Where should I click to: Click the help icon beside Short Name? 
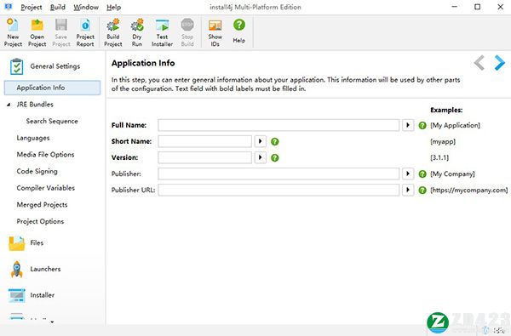275,141
